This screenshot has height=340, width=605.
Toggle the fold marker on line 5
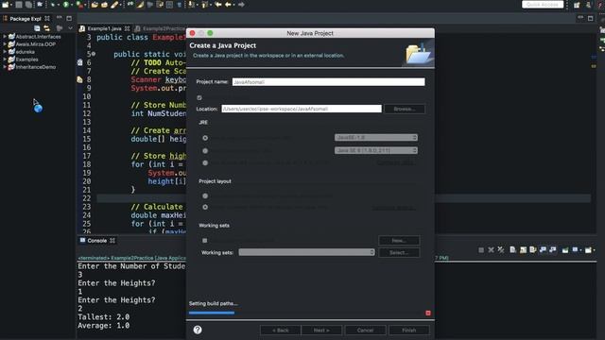pyautogui.click(x=94, y=54)
